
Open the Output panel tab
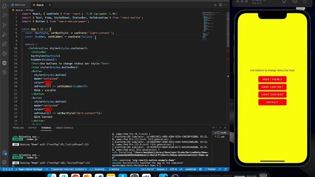click(32, 128)
